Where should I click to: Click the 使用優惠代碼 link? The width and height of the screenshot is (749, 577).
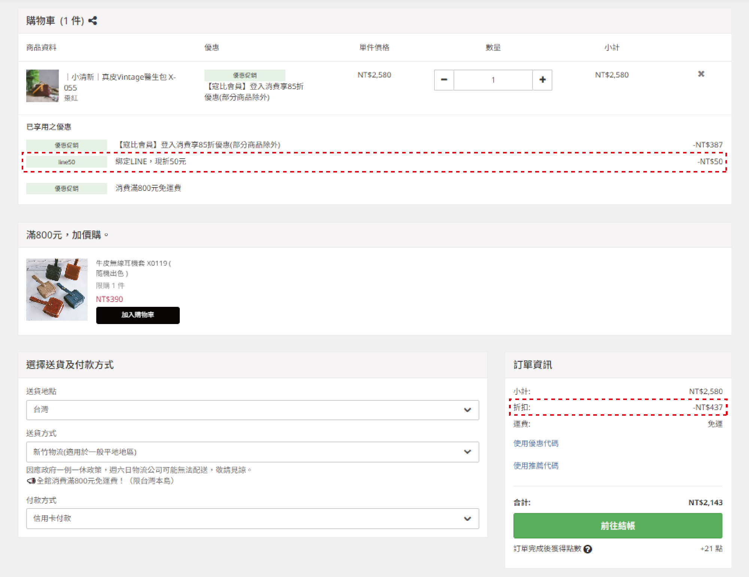tap(536, 443)
